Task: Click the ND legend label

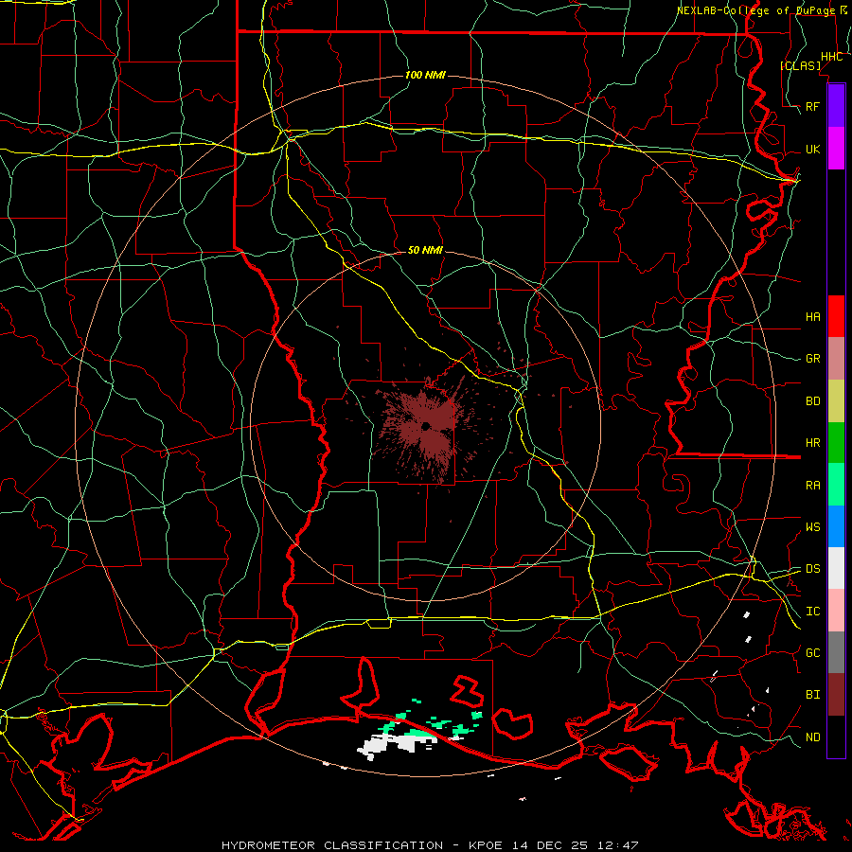Action: click(812, 737)
